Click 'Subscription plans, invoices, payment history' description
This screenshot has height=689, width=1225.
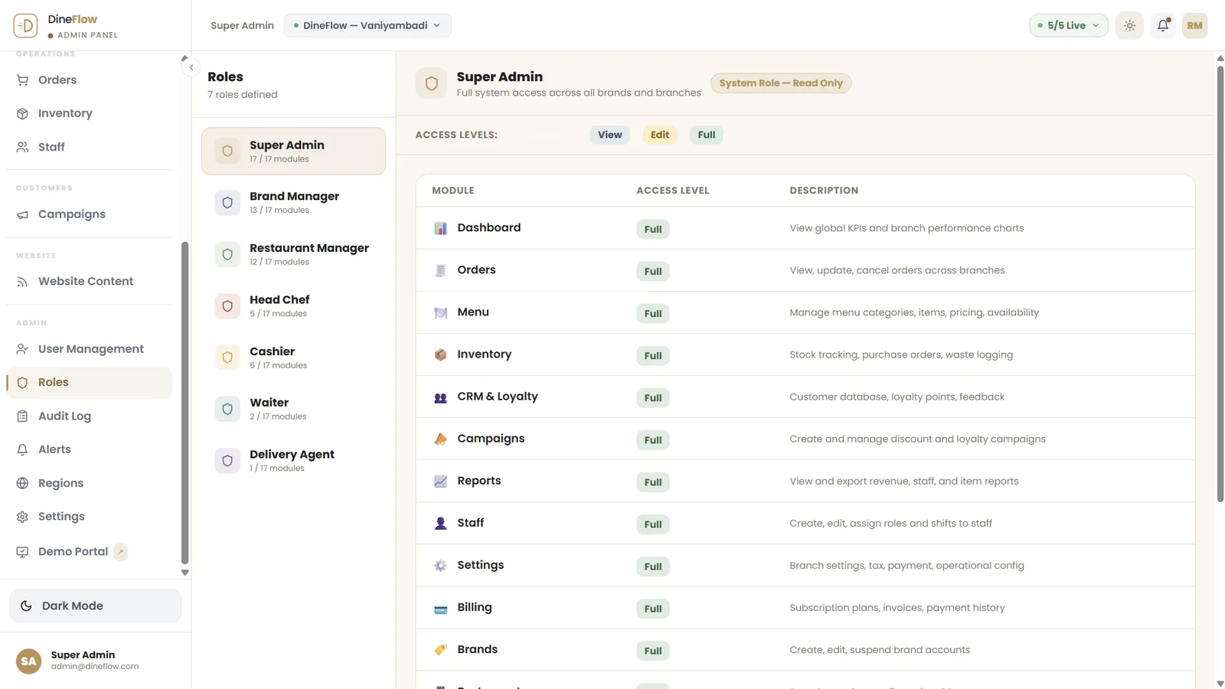click(x=897, y=608)
